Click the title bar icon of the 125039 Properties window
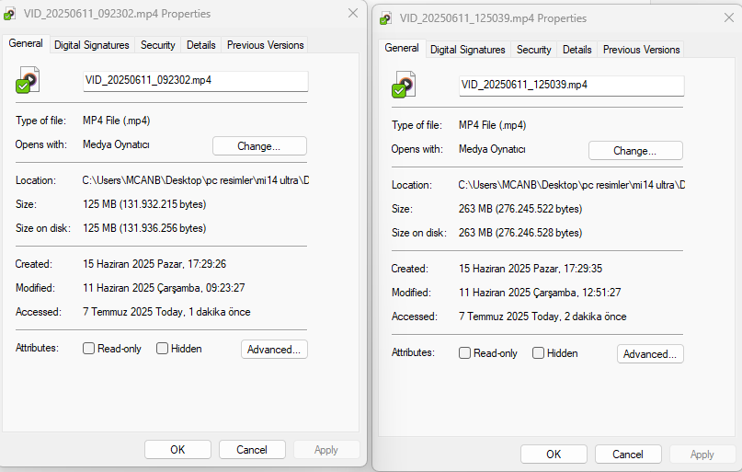This screenshot has height=472, width=742. click(x=386, y=18)
